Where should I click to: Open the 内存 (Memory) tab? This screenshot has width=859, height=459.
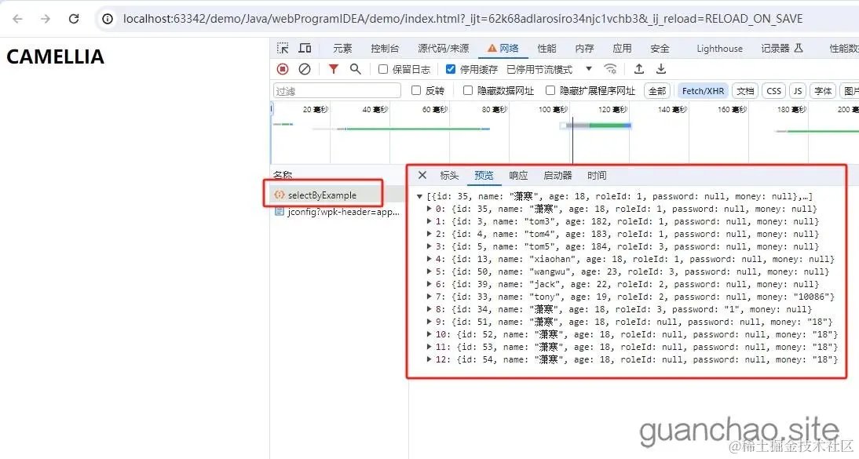[584, 48]
